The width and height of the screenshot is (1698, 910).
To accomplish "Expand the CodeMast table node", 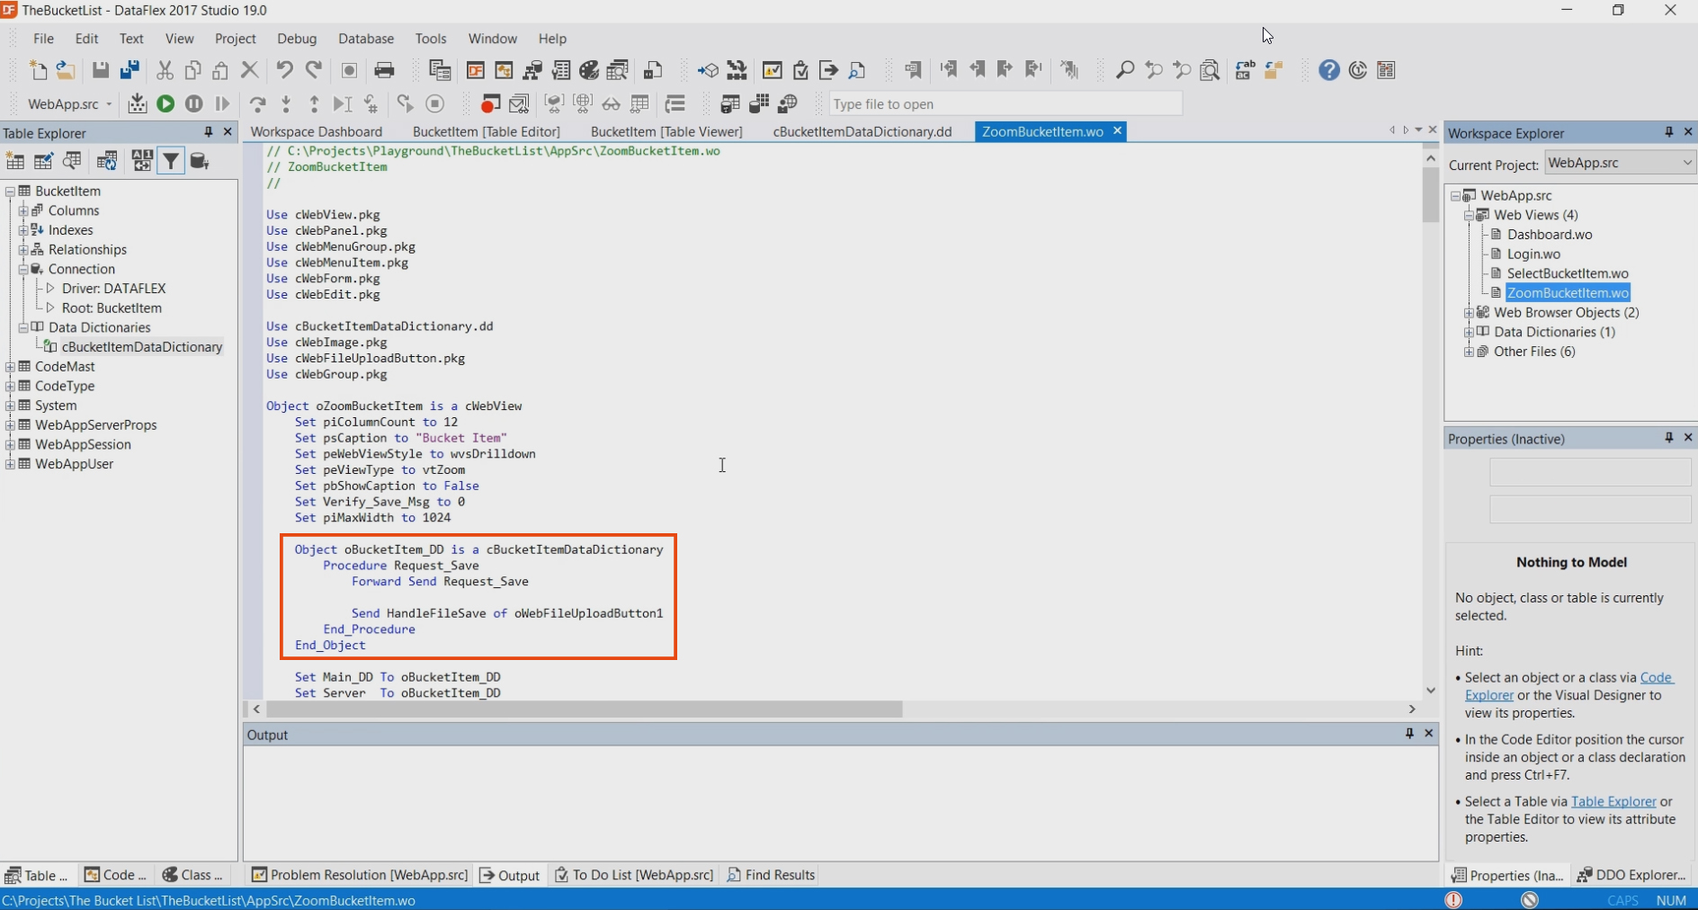I will point(11,367).
